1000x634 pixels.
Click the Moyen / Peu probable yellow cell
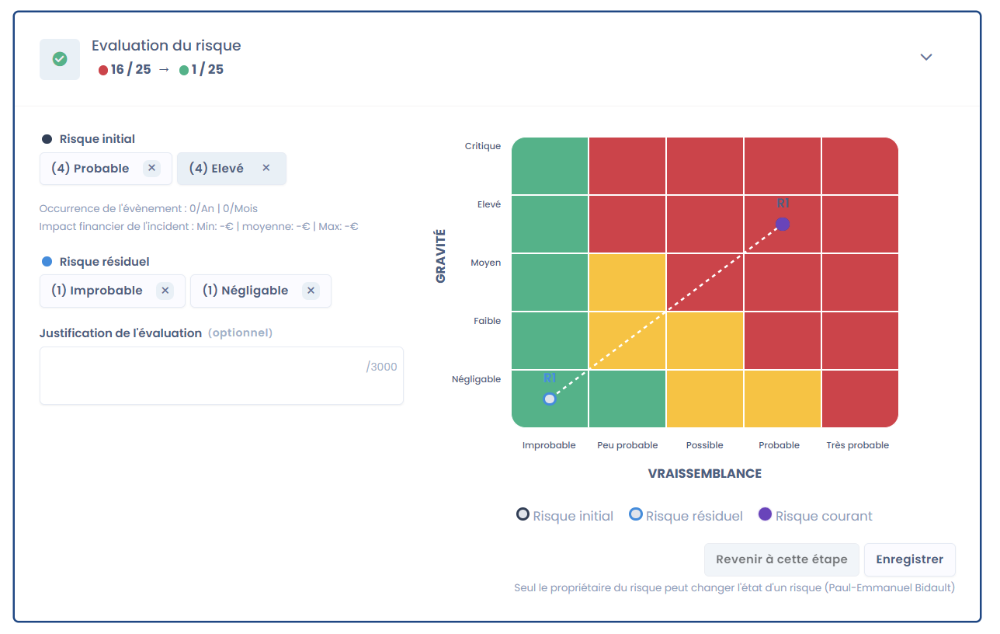627,282
